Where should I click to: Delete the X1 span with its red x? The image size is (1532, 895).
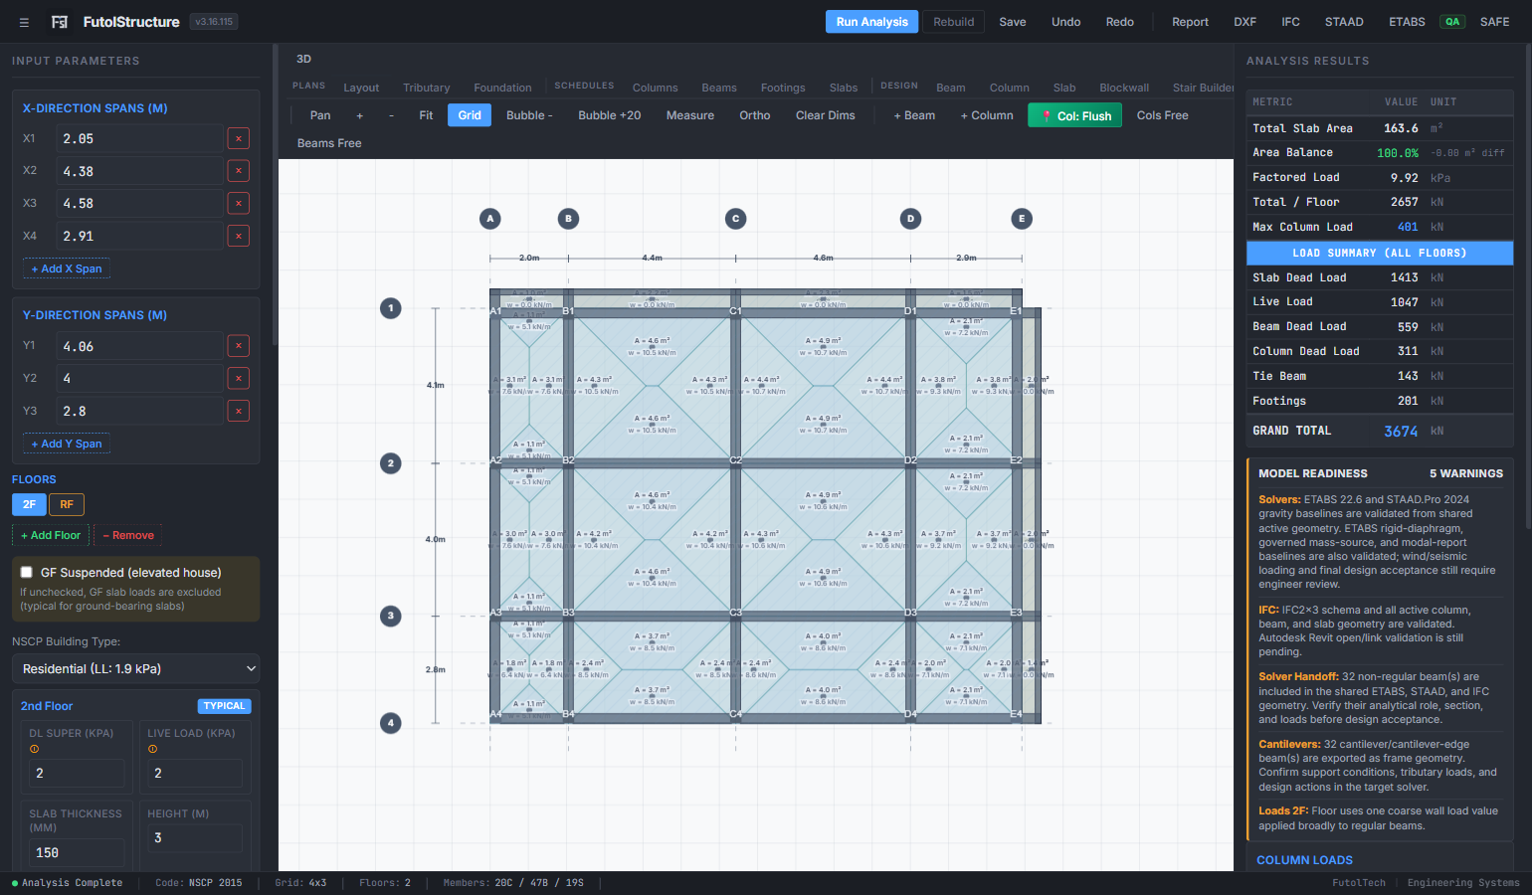pos(239,138)
